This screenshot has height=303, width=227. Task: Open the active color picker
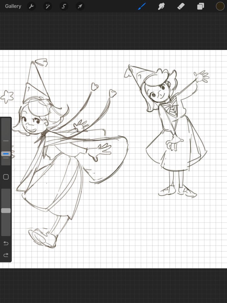pyautogui.click(x=220, y=6)
